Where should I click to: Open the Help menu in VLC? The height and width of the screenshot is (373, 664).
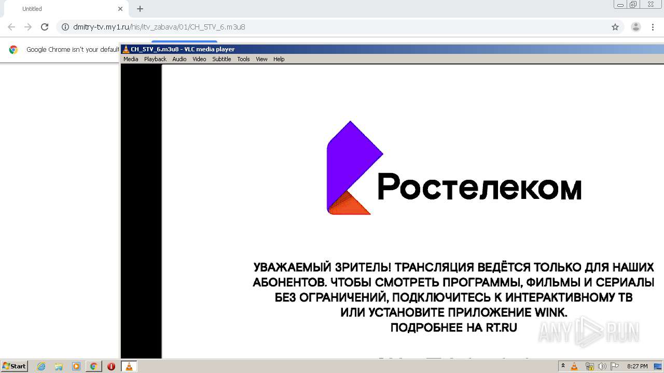tap(279, 59)
